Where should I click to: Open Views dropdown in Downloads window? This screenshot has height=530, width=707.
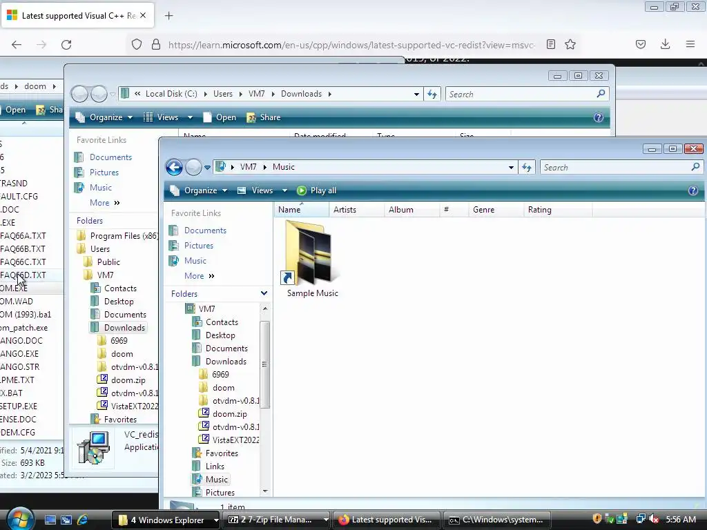(x=190, y=117)
